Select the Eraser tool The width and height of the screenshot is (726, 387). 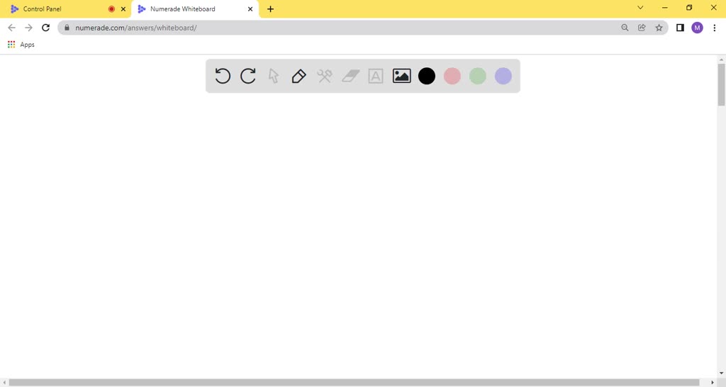[351, 76]
